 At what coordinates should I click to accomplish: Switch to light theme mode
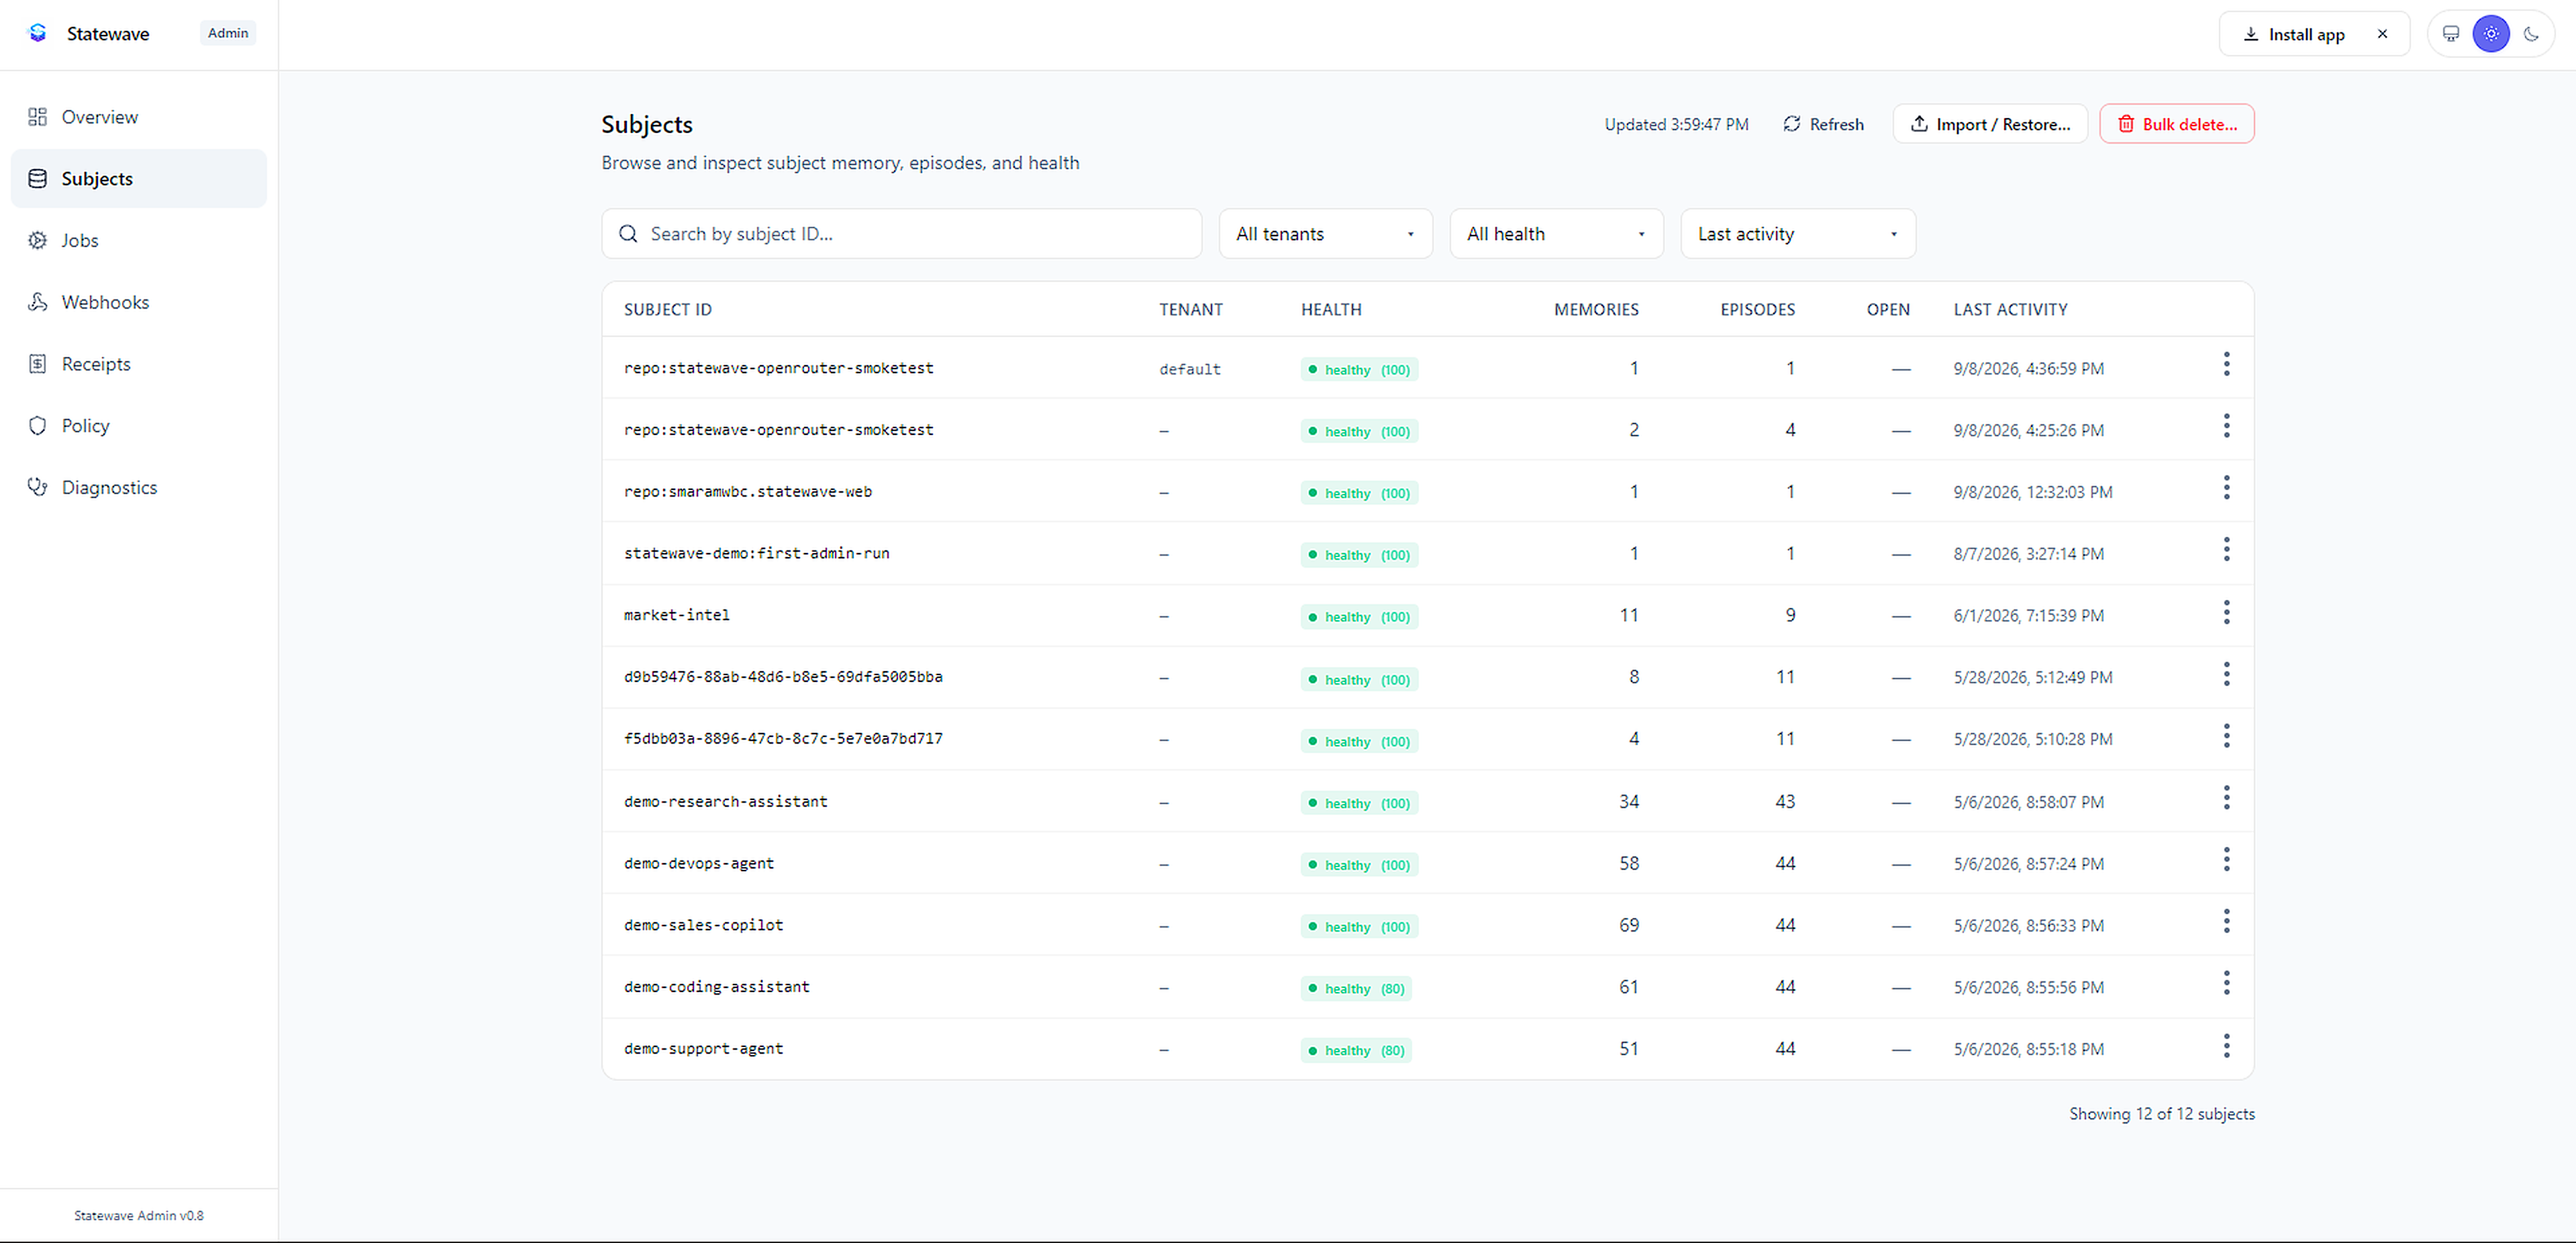2491,34
